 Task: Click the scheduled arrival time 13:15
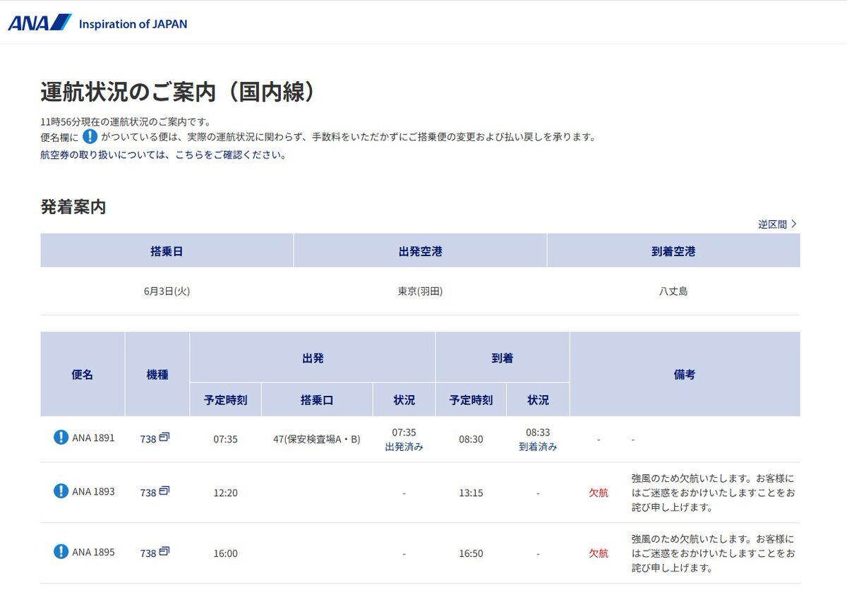click(x=471, y=493)
